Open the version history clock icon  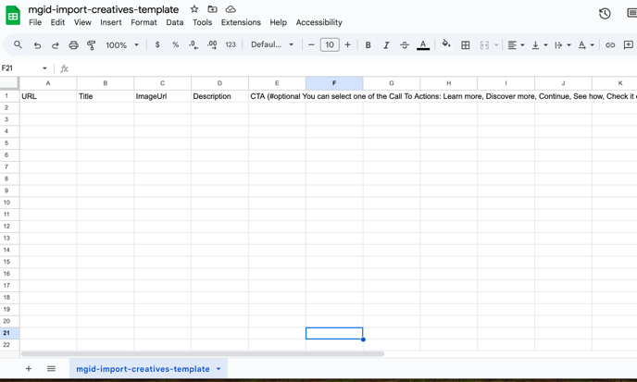(605, 14)
